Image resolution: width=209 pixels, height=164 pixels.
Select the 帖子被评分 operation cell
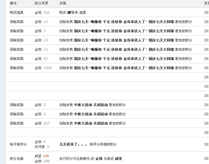[18, 144]
